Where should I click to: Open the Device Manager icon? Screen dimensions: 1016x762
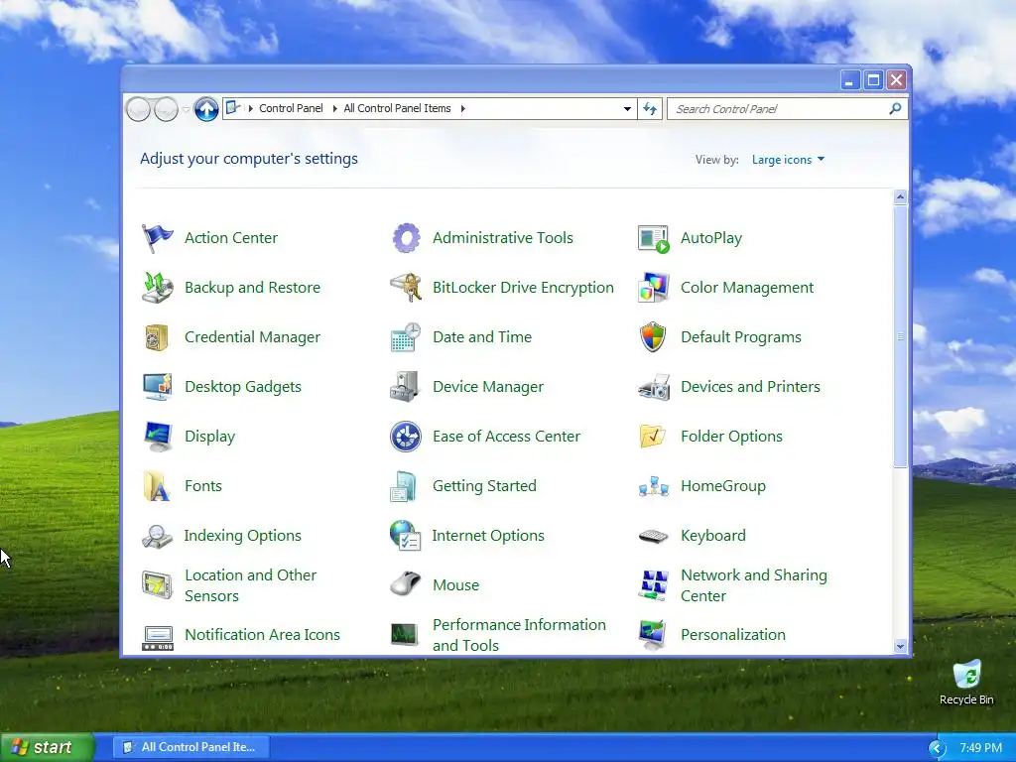click(406, 387)
